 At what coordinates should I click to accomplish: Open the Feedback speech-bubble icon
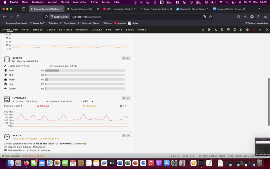pyautogui.click(x=228, y=30)
